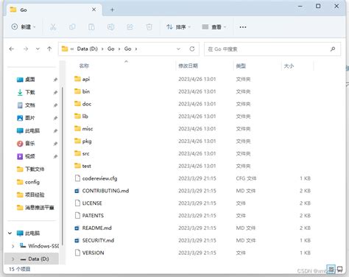This screenshot has height=277, width=349.
Task: Click the Delete trash icon
Action: [x=149, y=27]
